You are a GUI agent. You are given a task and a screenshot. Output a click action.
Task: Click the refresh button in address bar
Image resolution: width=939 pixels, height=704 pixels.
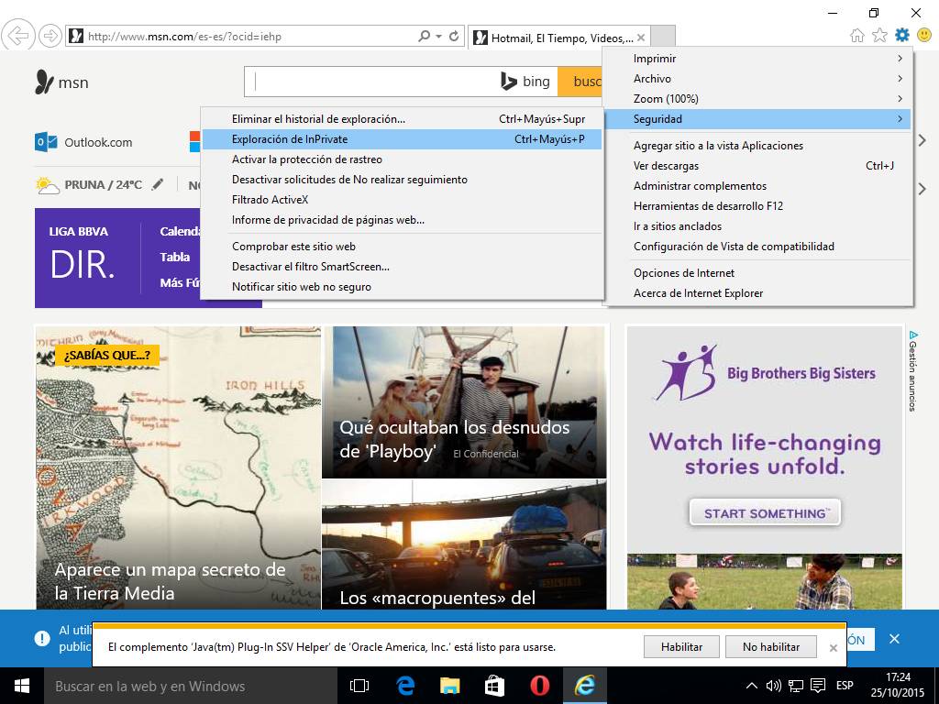453,37
